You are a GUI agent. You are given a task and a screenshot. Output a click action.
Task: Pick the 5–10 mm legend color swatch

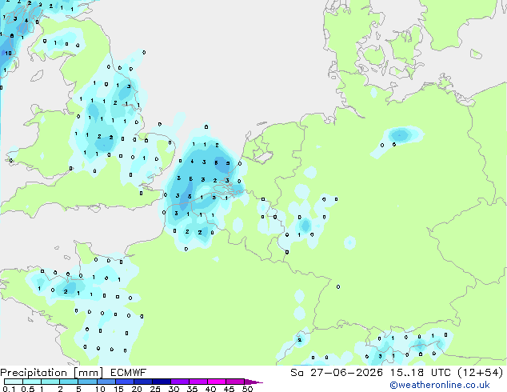tap(87, 382)
